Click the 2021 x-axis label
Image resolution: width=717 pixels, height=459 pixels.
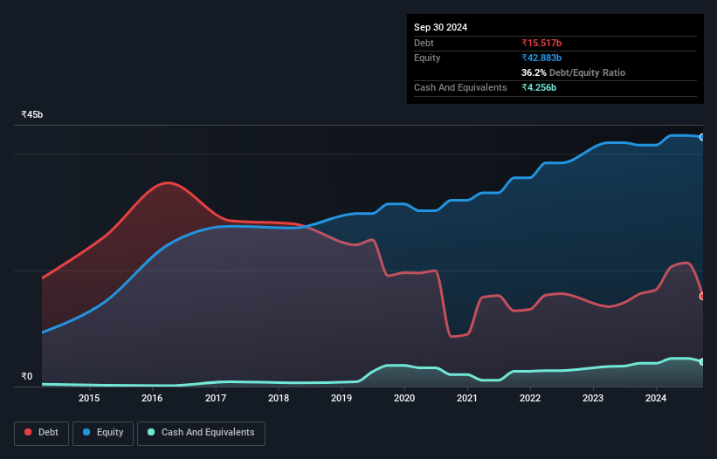tap(467, 398)
